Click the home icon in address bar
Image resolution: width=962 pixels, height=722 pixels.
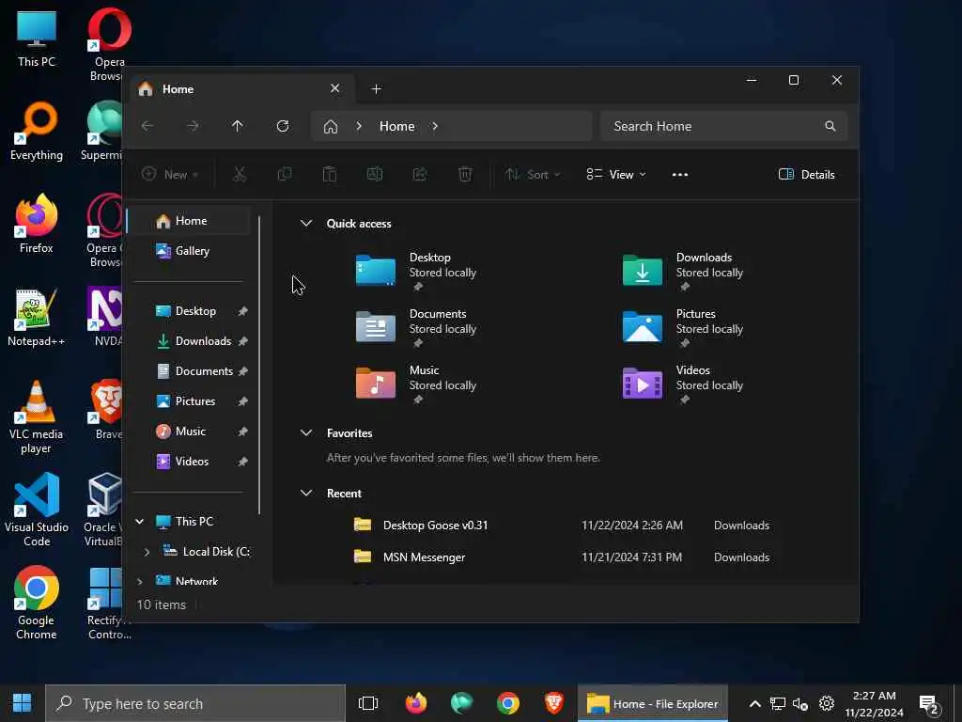coord(331,127)
